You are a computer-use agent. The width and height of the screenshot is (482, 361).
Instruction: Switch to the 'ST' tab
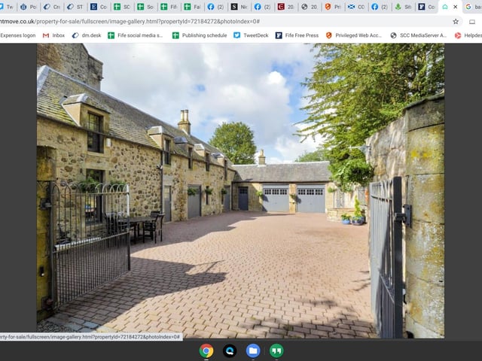[x=75, y=7]
